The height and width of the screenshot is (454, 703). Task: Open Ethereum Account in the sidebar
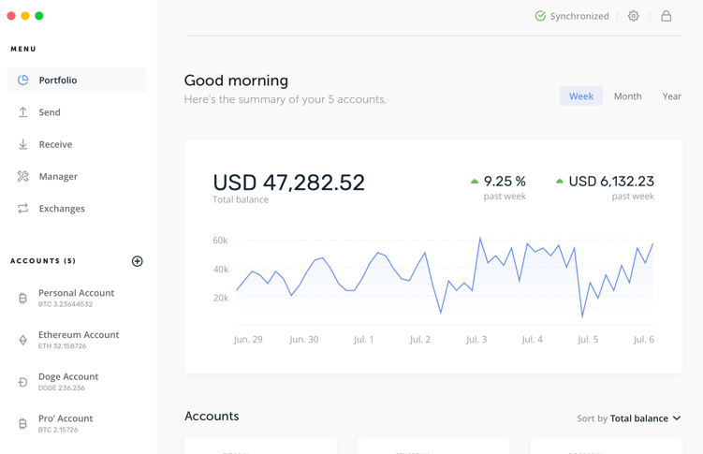(78, 340)
